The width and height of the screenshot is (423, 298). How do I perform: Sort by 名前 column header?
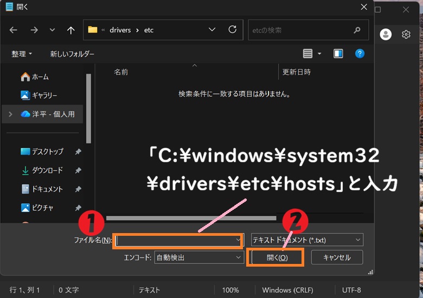tap(121, 72)
